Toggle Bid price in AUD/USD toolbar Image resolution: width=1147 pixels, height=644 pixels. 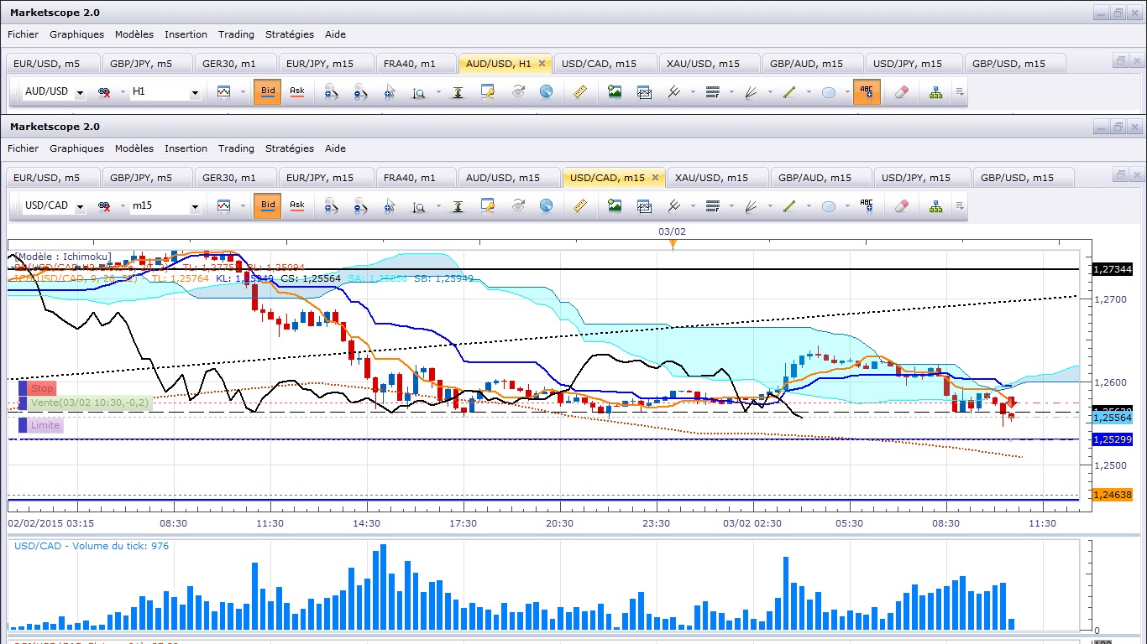pyautogui.click(x=268, y=91)
